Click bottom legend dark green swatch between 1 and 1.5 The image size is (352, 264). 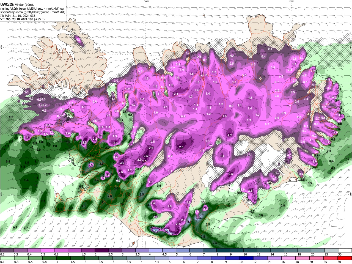pos(64,258)
